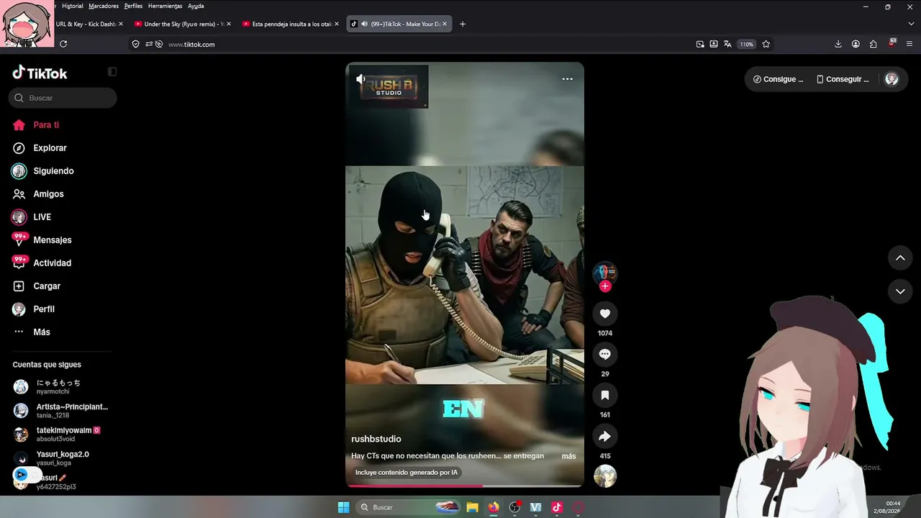Open the rushbstudio author avatar

pos(604,271)
